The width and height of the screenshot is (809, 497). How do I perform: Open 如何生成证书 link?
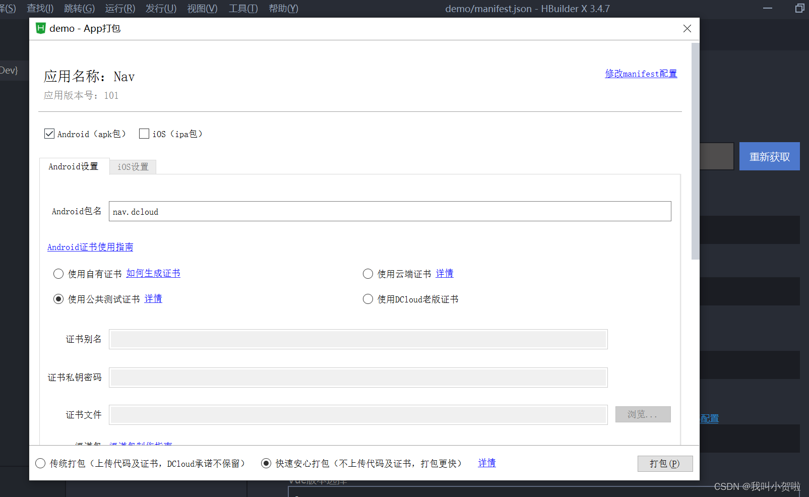click(x=153, y=273)
